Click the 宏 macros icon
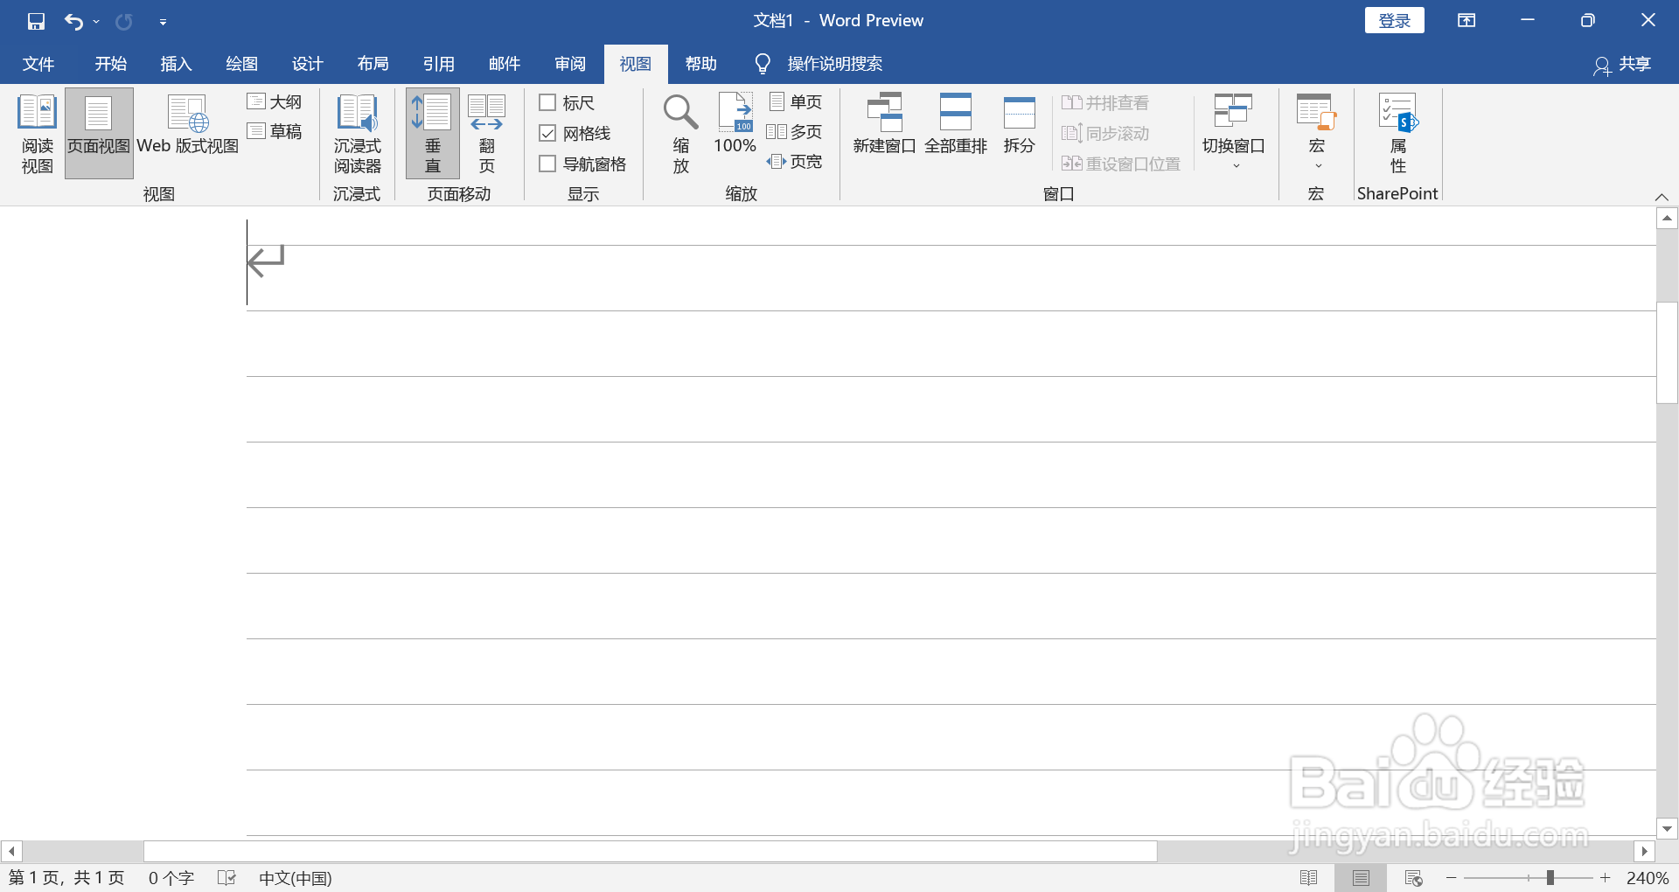1679x892 pixels. (x=1316, y=114)
